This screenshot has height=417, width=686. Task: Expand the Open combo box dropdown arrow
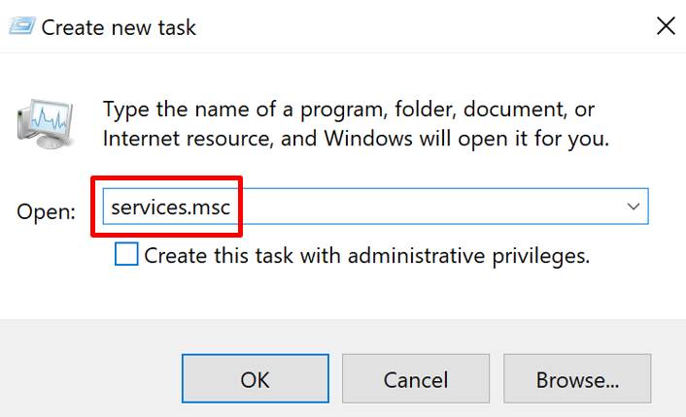634,207
